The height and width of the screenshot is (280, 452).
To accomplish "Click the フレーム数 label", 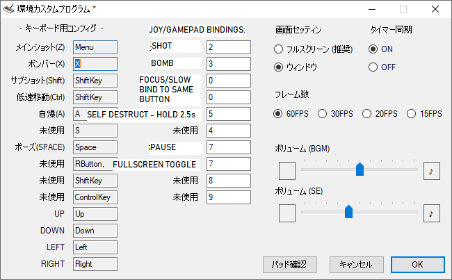I will coord(292,94).
